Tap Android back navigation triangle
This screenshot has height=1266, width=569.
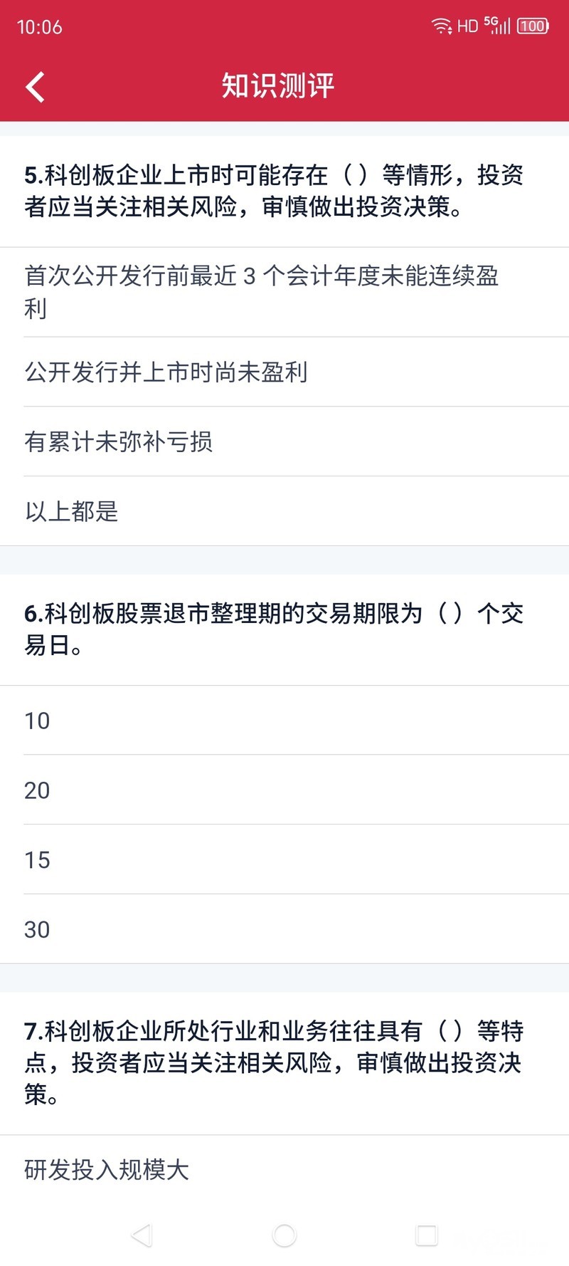click(142, 1235)
